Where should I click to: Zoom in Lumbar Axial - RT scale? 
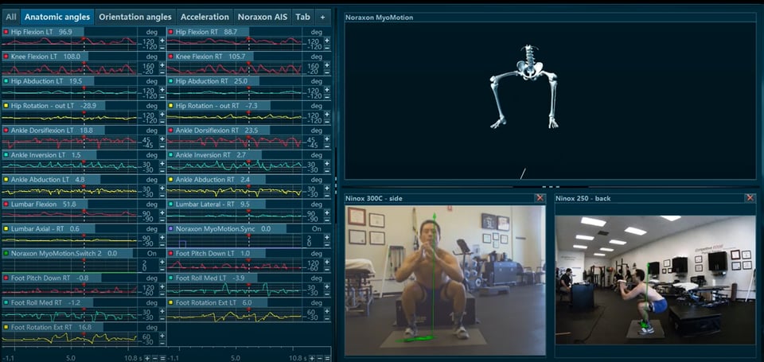(162, 237)
